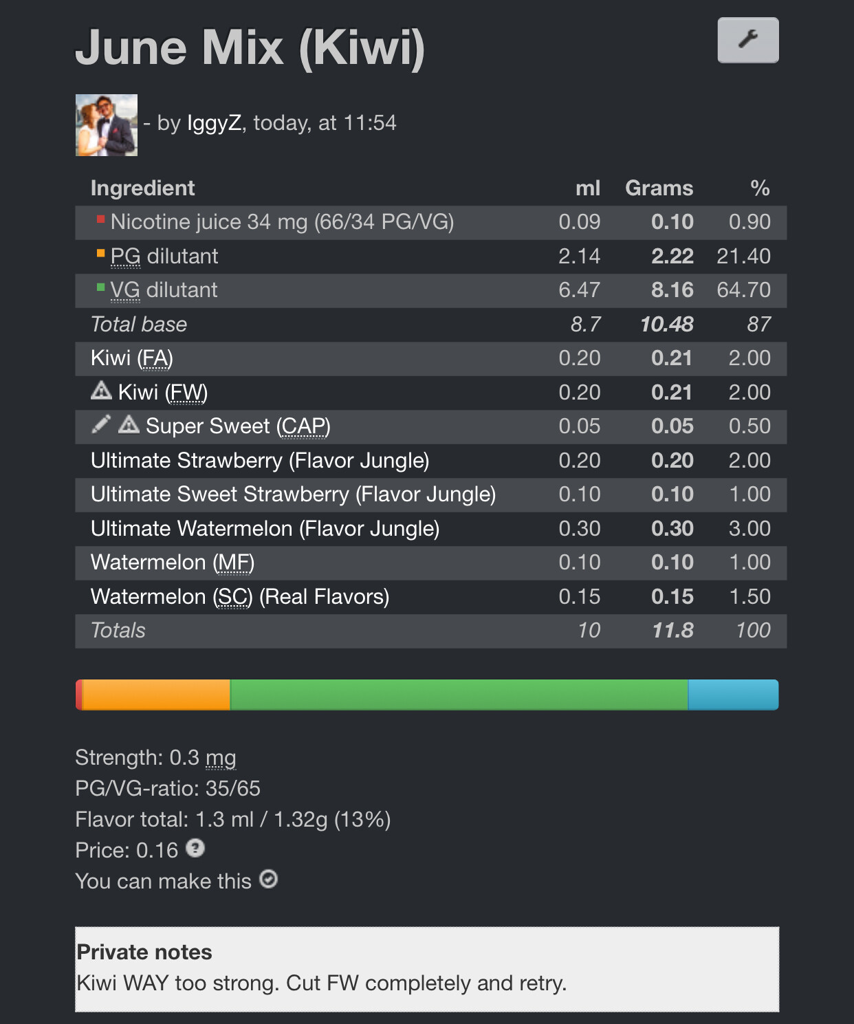
Task: Click the red nicotine color marker
Action: pos(101,219)
